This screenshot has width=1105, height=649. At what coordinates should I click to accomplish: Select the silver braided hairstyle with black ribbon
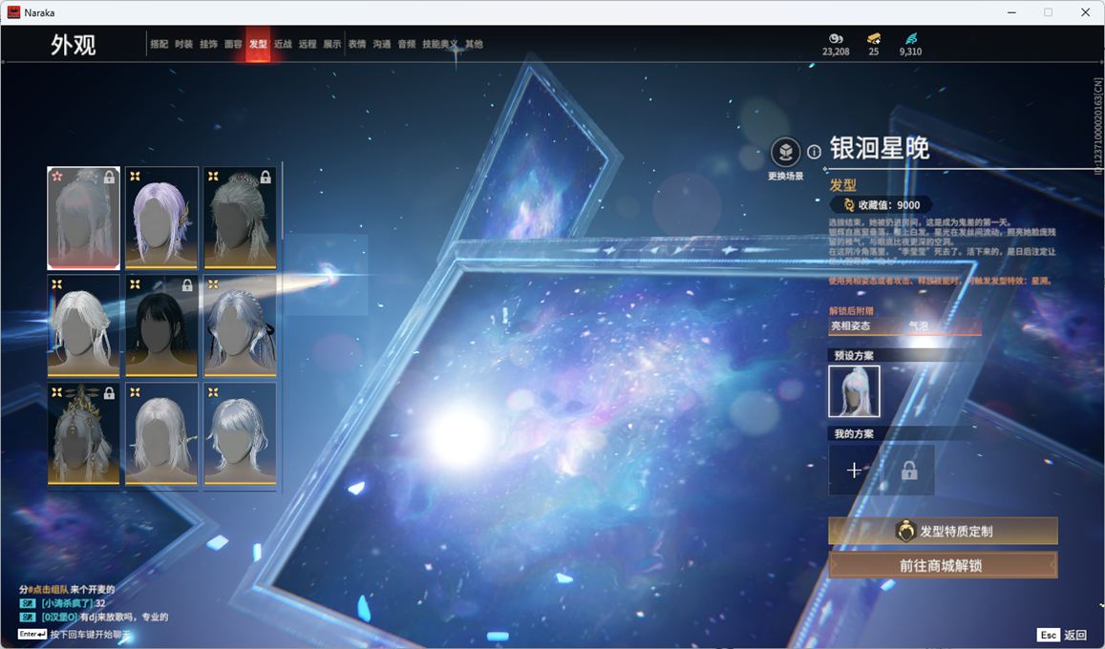click(240, 325)
